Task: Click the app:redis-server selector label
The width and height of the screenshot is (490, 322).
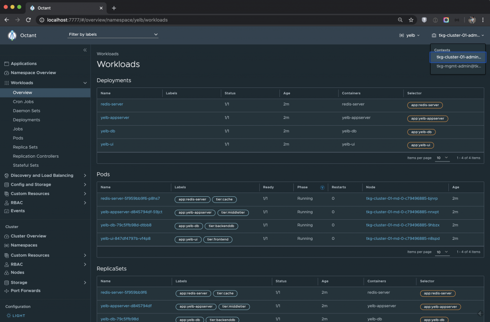Action: [424, 105]
